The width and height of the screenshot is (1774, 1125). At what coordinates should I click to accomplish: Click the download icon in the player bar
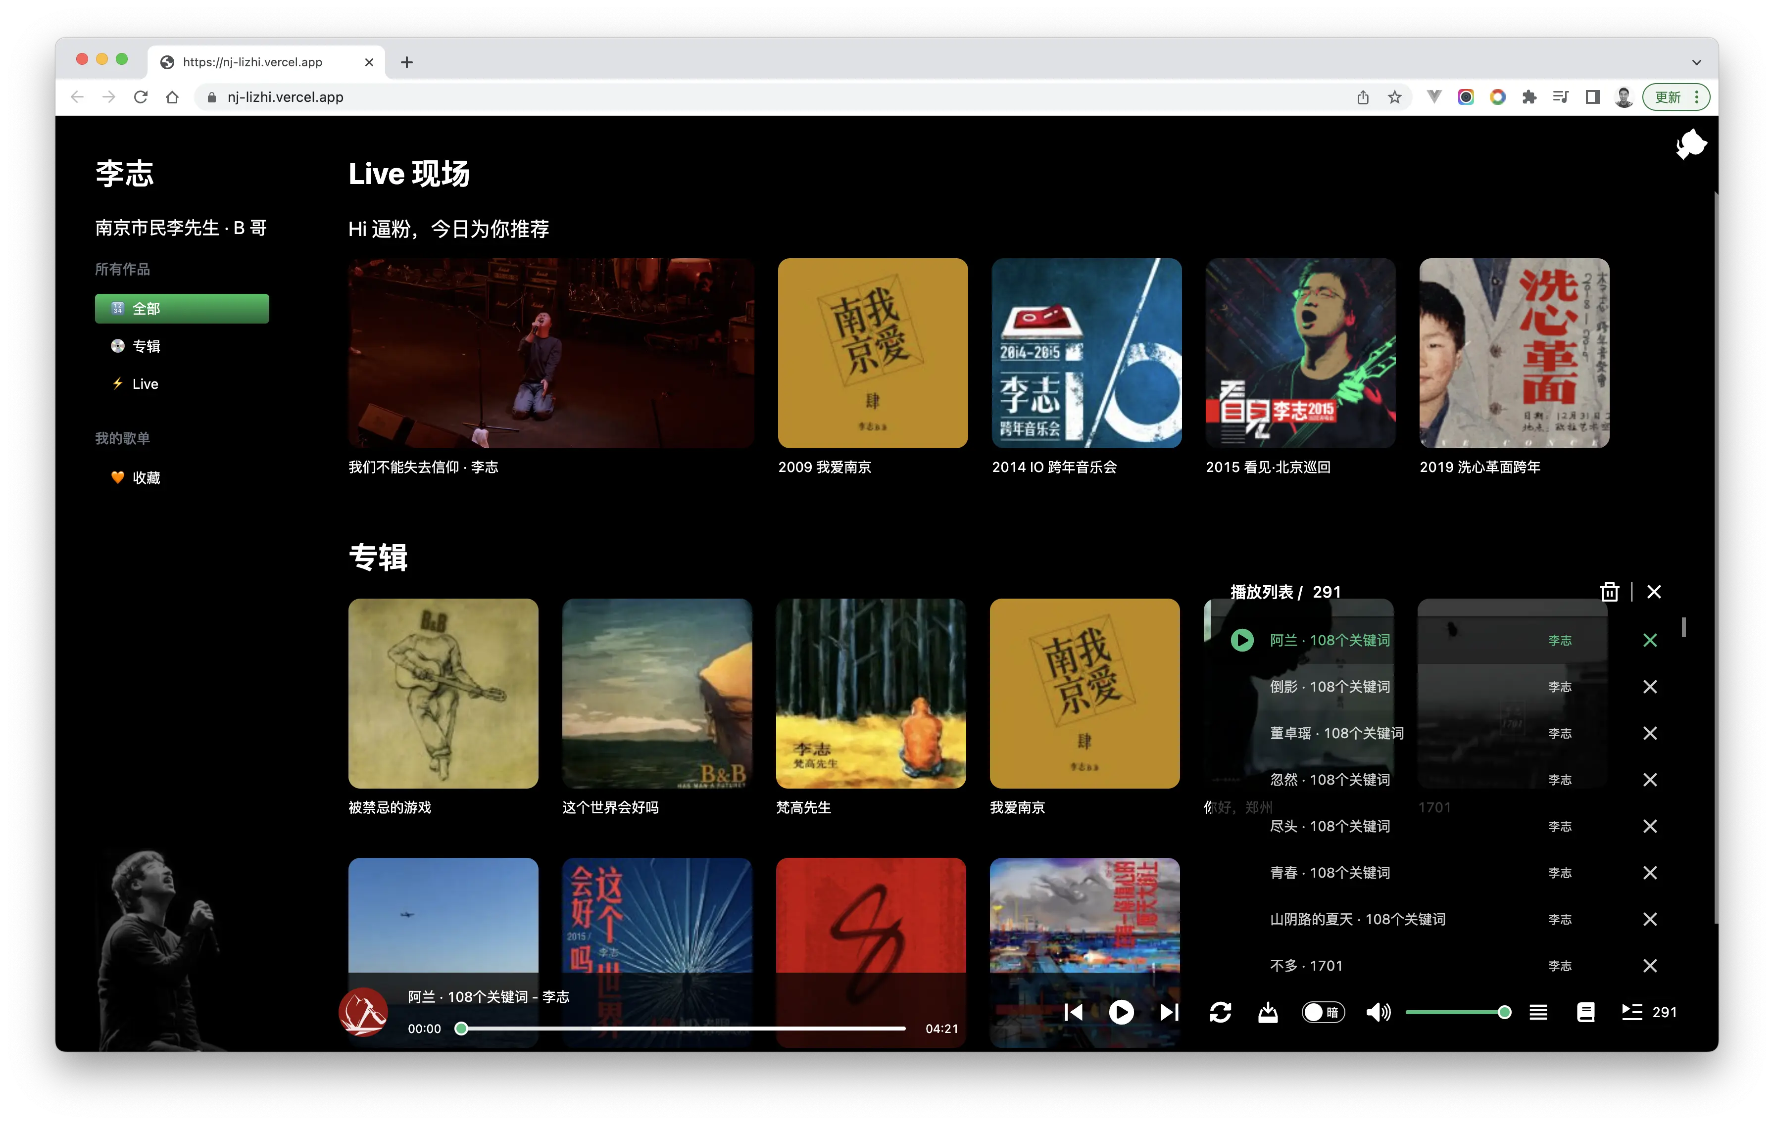1269,1012
